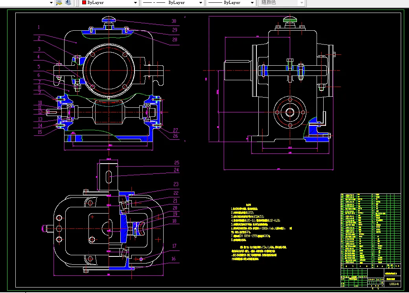Pick part balloon "11"
The width and height of the screenshot is (409, 293).
40,108
